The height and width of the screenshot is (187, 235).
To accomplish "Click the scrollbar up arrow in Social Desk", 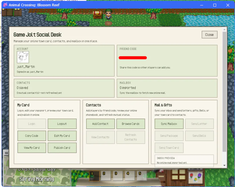I will pos(224,30).
